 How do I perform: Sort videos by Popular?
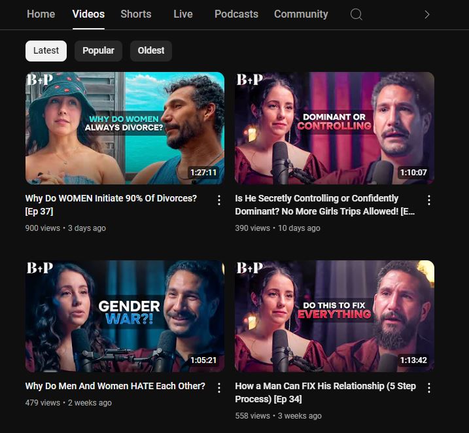(x=98, y=50)
